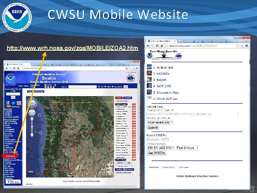
Task: Uncheck the TAFs checkbox
Action: (169, 118)
